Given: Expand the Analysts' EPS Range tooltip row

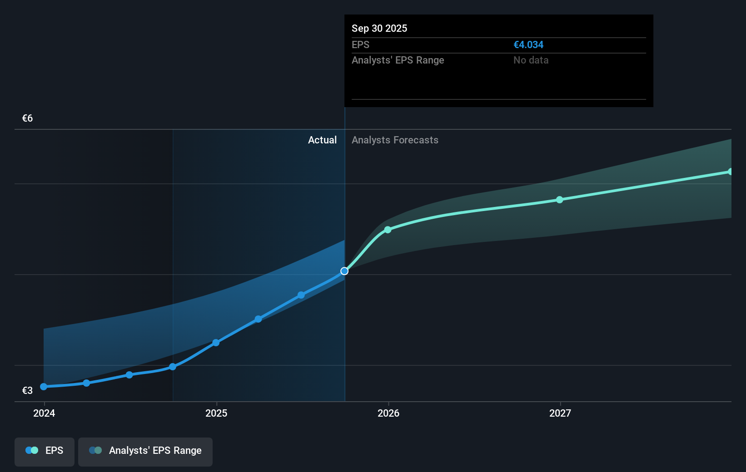Looking at the screenshot, I should 398,60.
